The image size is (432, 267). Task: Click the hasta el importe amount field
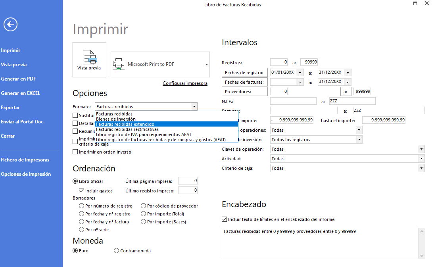click(384, 120)
